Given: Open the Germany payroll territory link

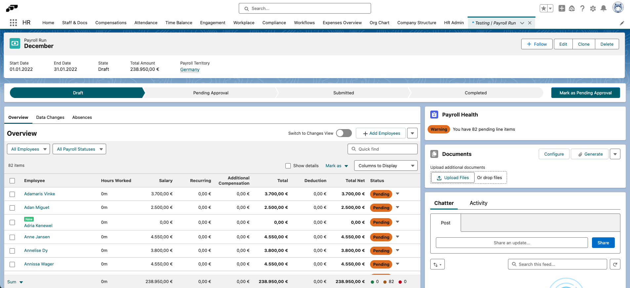Looking at the screenshot, I should click(x=190, y=70).
